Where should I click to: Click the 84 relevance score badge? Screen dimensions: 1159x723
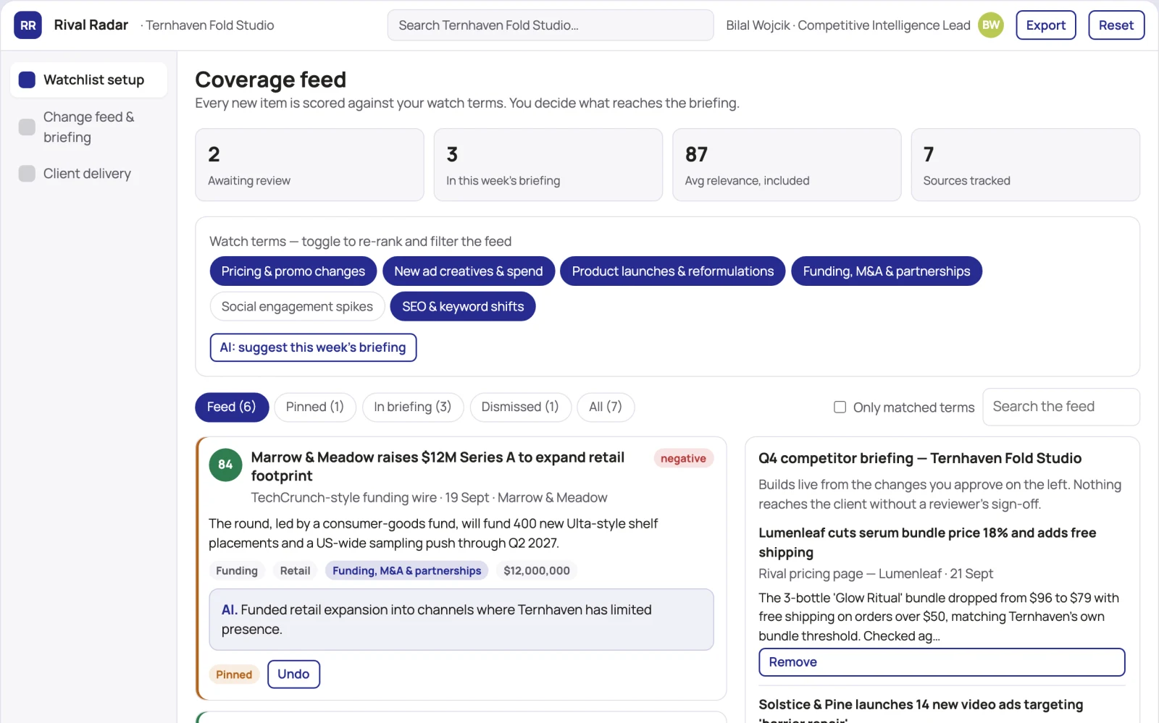coord(225,465)
